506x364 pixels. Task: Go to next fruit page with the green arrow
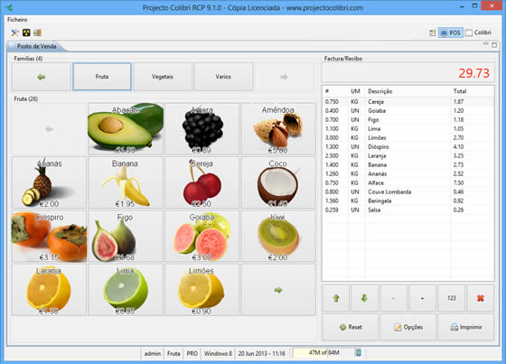278,290
